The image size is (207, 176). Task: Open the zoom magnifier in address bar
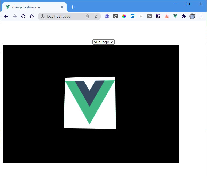pyautogui.click(x=88, y=16)
